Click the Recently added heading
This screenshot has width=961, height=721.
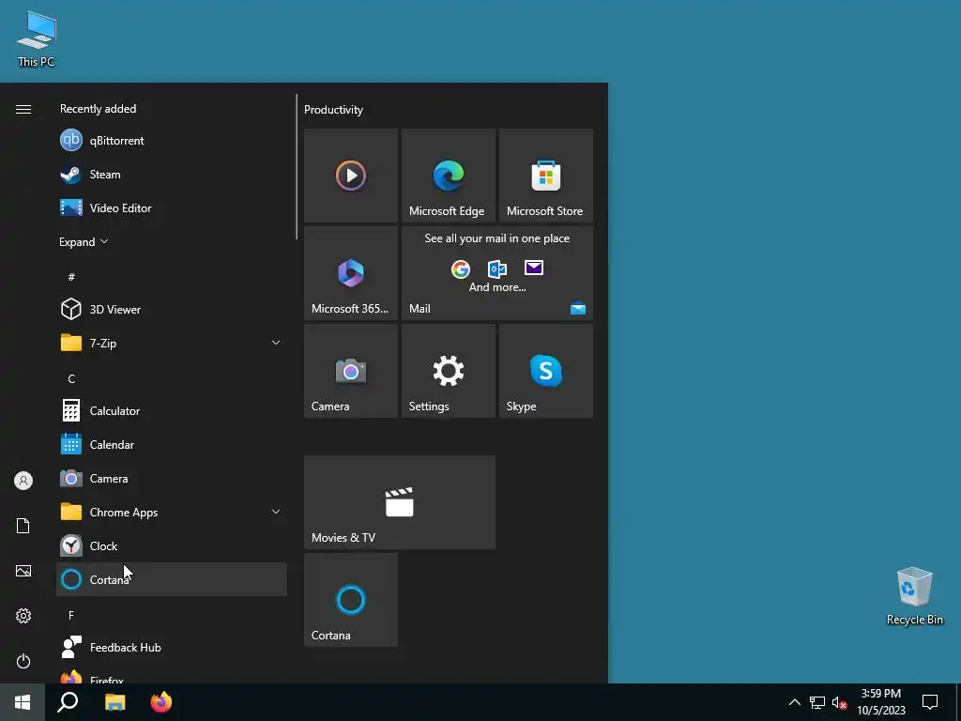tap(98, 109)
